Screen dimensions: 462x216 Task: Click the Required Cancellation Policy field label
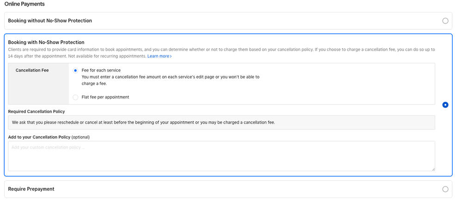tap(37, 112)
